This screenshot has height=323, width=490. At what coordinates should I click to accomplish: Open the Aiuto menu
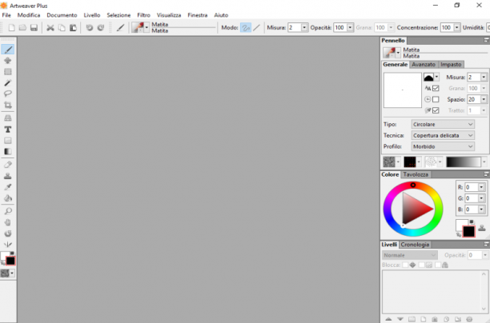tap(221, 15)
